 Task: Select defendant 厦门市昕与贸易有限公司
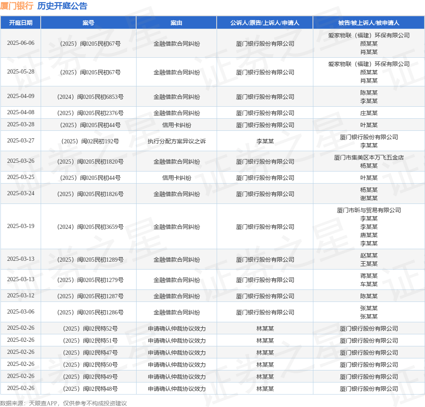pyautogui.click(x=369, y=210)
